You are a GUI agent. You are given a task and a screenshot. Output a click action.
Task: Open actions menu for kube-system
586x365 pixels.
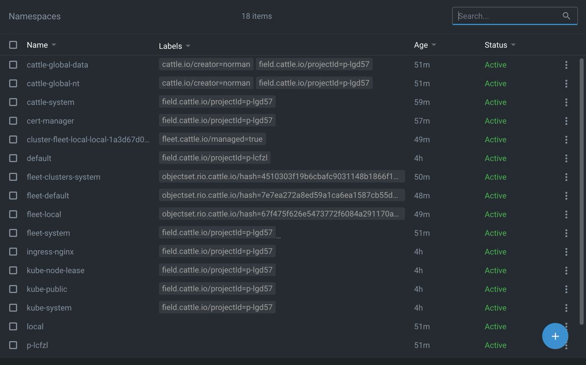pos(566,308)
